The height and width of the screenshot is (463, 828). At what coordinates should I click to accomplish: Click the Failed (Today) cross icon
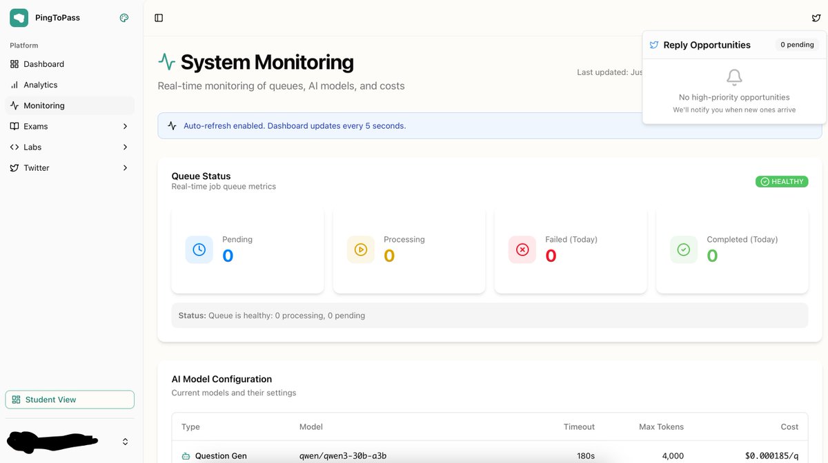(x=522, y=249)
